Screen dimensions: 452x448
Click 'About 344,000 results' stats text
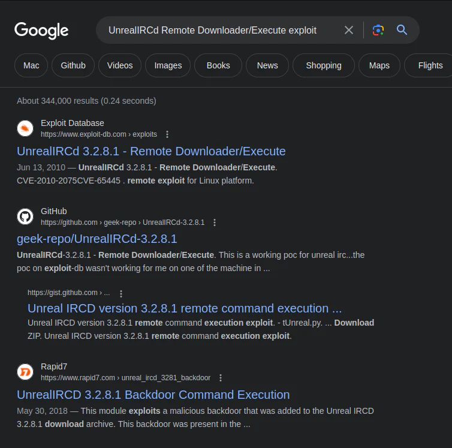tap(86, 101)
